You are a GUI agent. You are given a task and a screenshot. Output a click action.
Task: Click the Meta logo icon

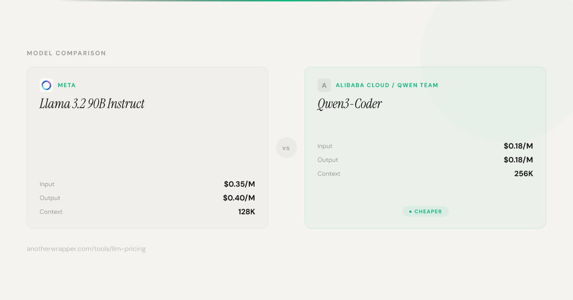pos(46,85)
